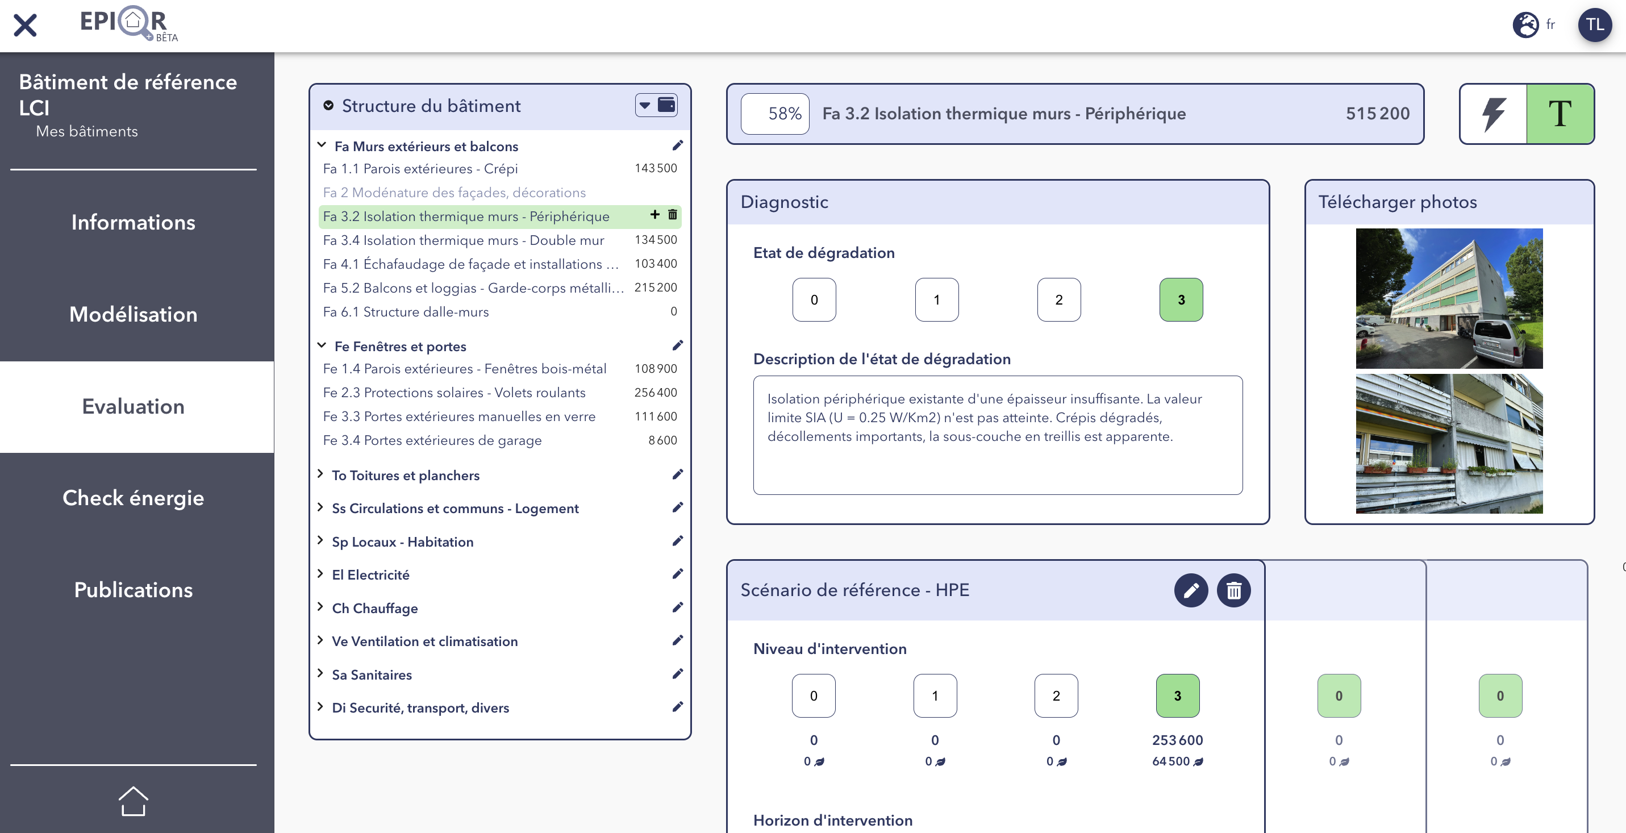Collapse Fe Fenêtres et portes

pos(322,345)
